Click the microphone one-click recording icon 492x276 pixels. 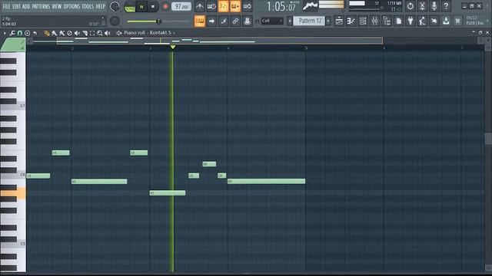click(434, 6)
